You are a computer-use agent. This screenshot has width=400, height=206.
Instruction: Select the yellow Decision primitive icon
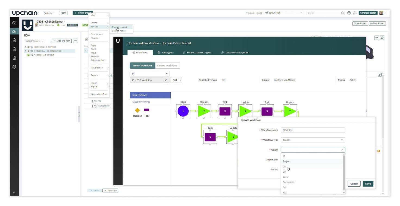pyautogui.click(x=137, y=110)
